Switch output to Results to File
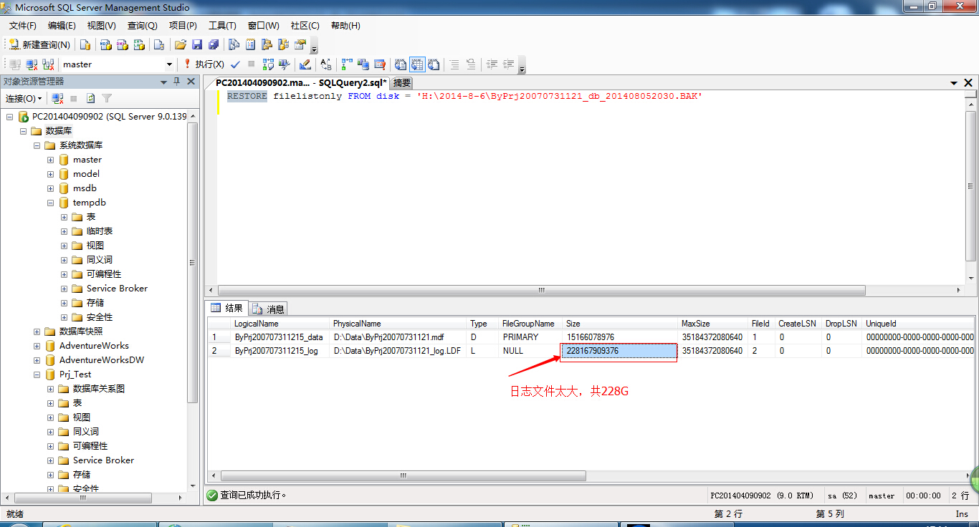Image resolution: width=979 pixels, height=527 pixels. 434,64
